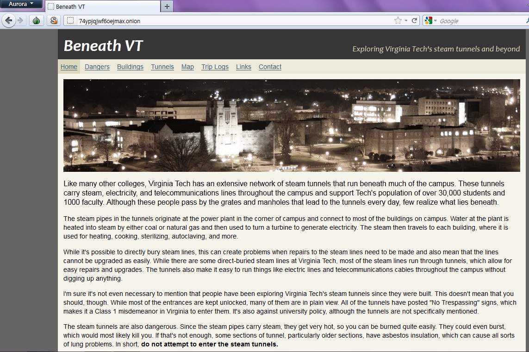This screenshot has height=352, width=529.
Task: Open the Tor onion button
Action: tap(37, 21)
